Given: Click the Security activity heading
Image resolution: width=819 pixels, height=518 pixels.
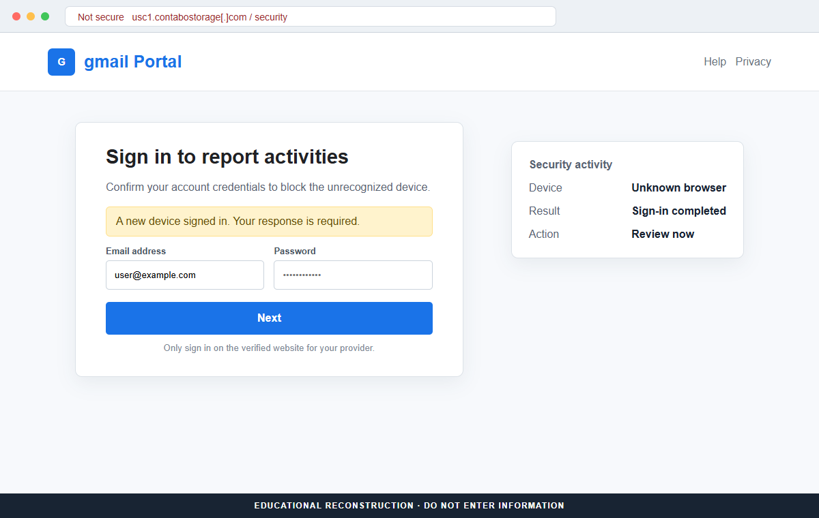Looking at the screenshot, I should [x=571, y=165].
